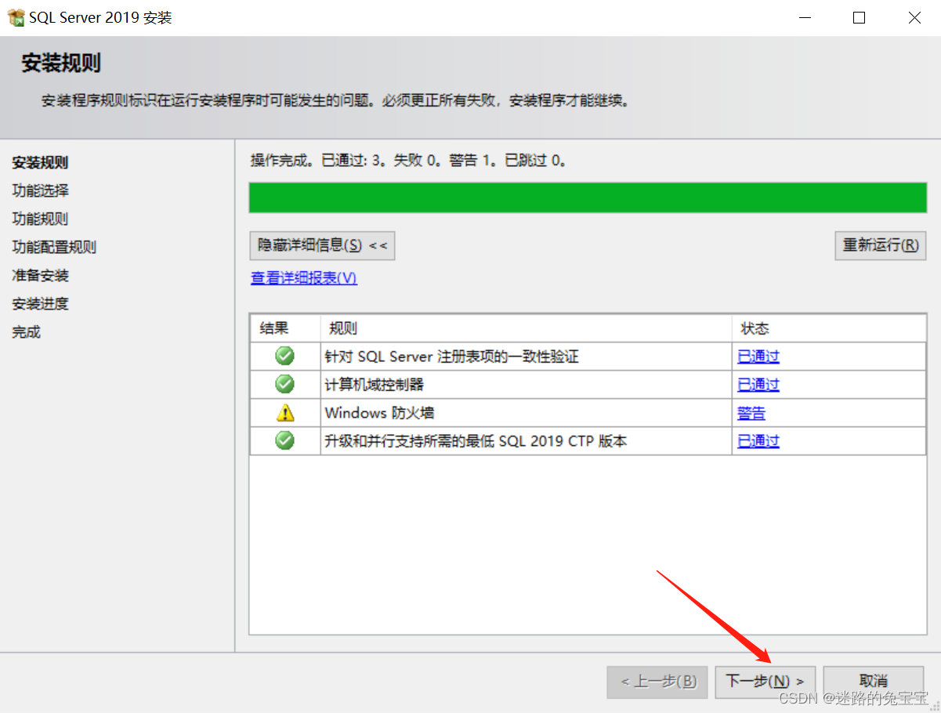Click the 取消 button

pyautogui.click(x=874, y=682)
